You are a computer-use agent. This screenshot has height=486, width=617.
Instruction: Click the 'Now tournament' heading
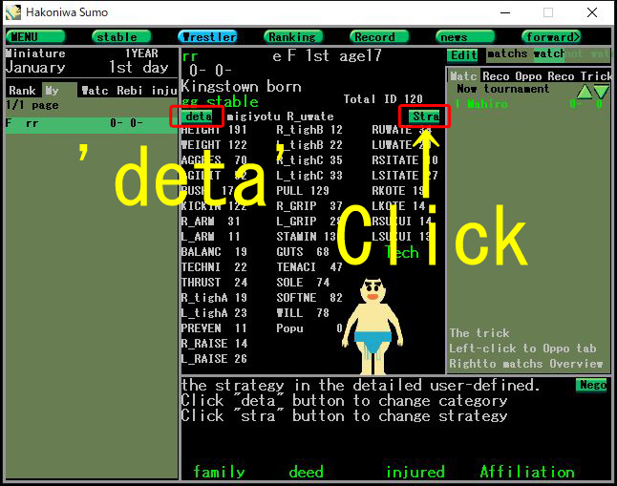point(503,89)
